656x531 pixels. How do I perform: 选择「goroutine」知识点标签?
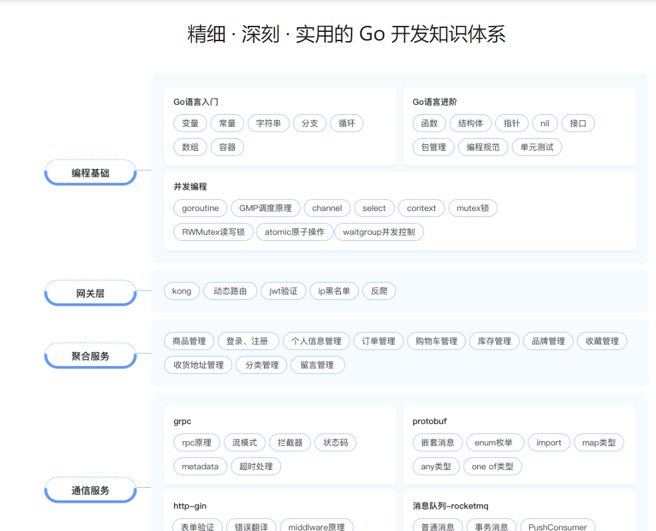pyautogui.click(x=200, y=208)
